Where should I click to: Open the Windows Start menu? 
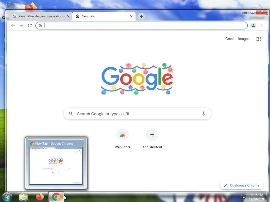pyautogui.click(x=7, y=197)
